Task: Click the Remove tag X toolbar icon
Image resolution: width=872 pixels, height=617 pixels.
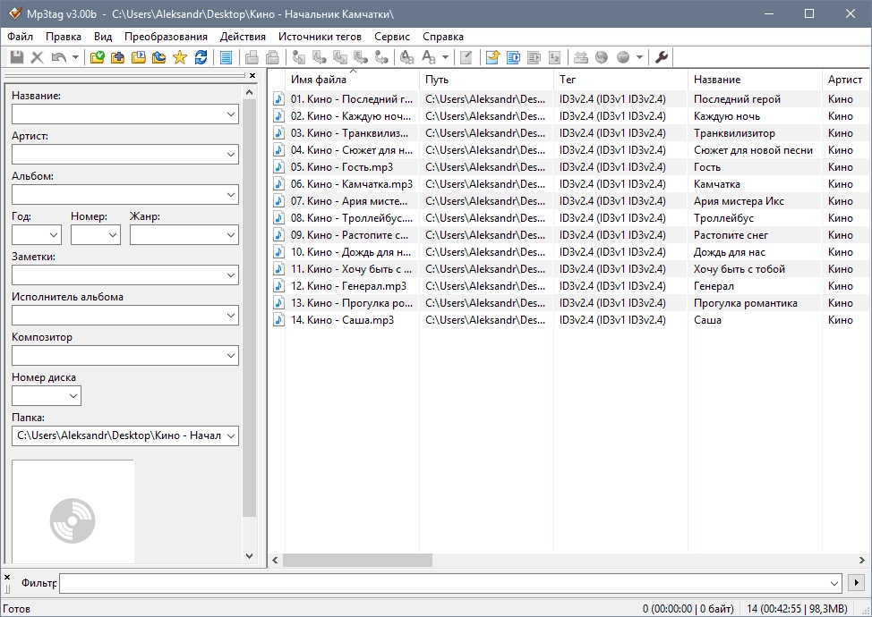Action: click(x=38, y=57)
